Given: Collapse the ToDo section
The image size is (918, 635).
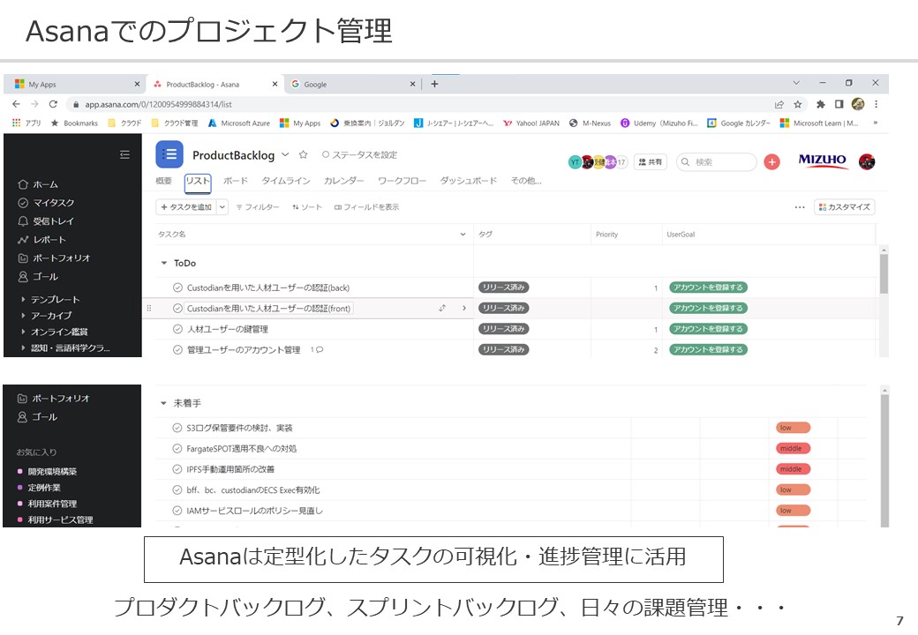Looking at the screenshot, I should tap(163, 262).
